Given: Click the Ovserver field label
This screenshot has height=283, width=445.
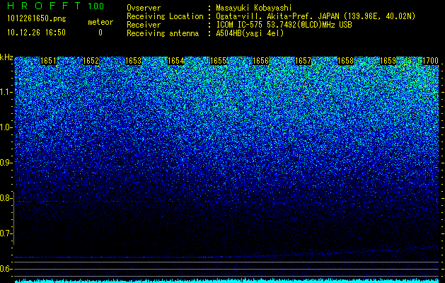Looking at the screenshot, I should pyautogui.click(x=144, y=8).
